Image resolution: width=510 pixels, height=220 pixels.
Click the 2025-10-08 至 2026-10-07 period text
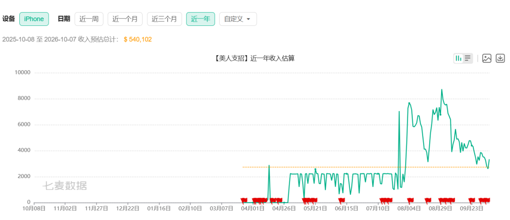(39, 40)
